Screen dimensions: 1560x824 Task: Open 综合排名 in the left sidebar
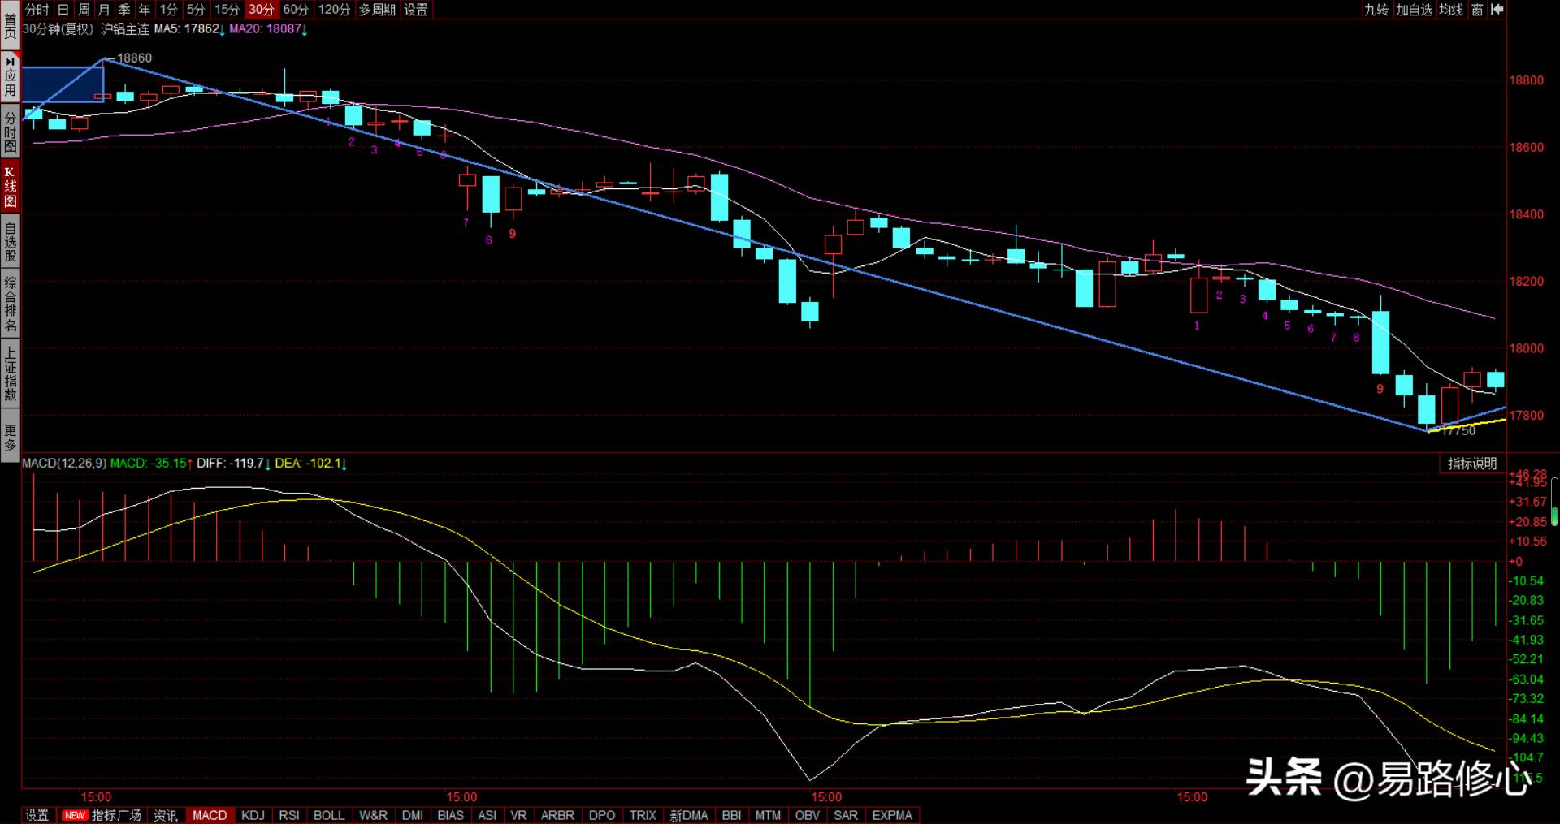click(10, 305)
